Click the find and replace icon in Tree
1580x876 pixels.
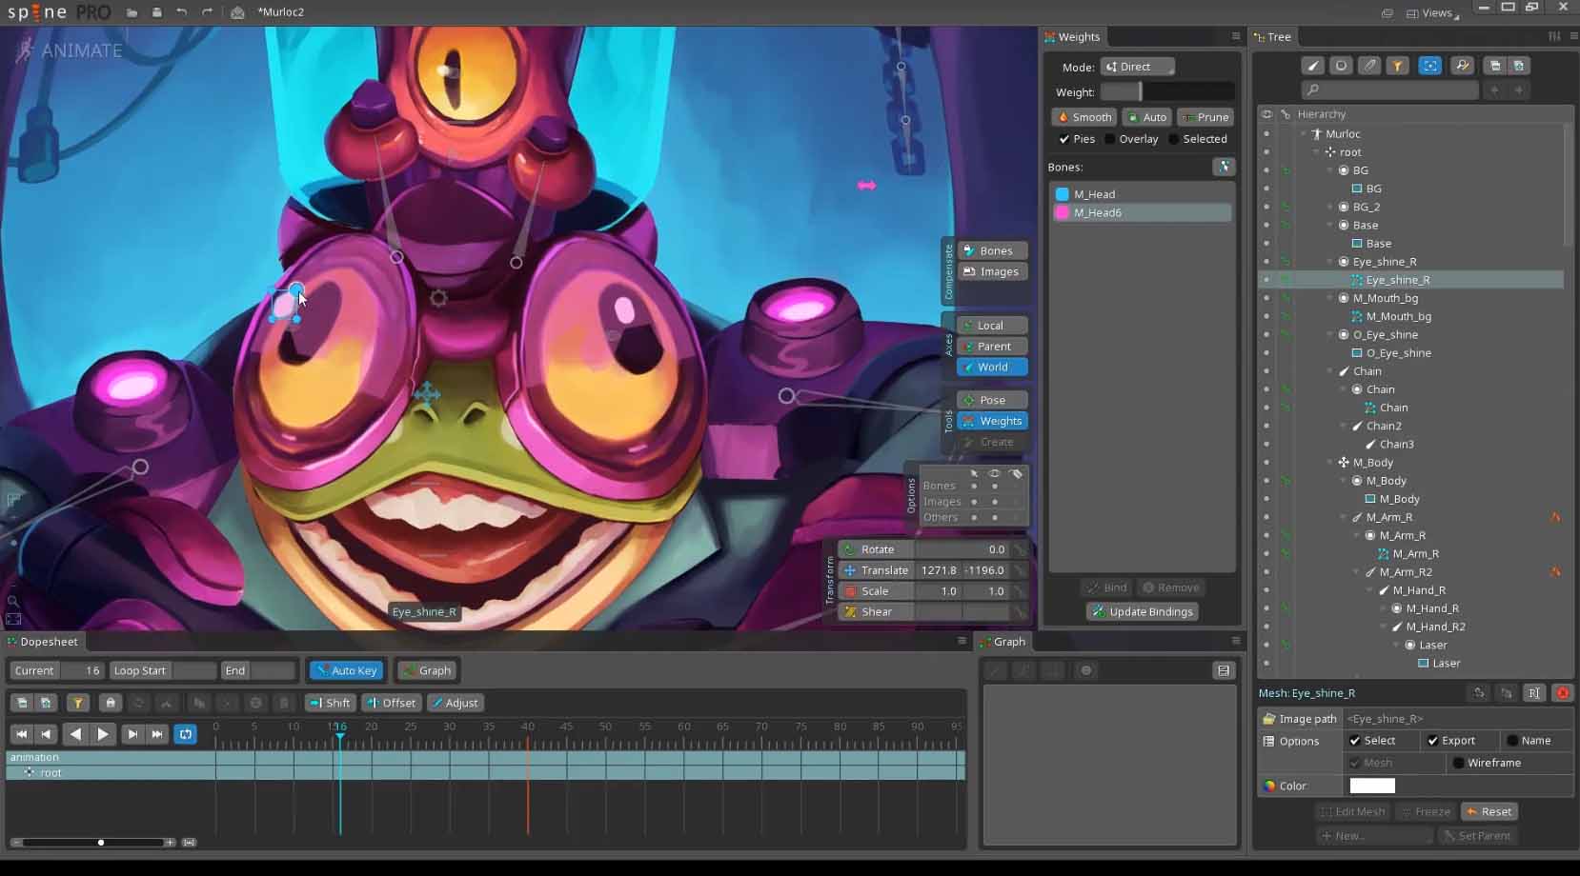coord(1462,66)
